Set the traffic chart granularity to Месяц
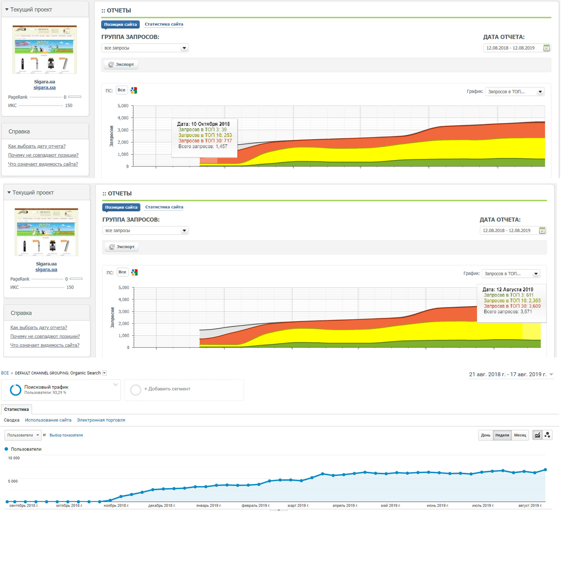Screen dimensions: 582x588 [x=520, y=435]
